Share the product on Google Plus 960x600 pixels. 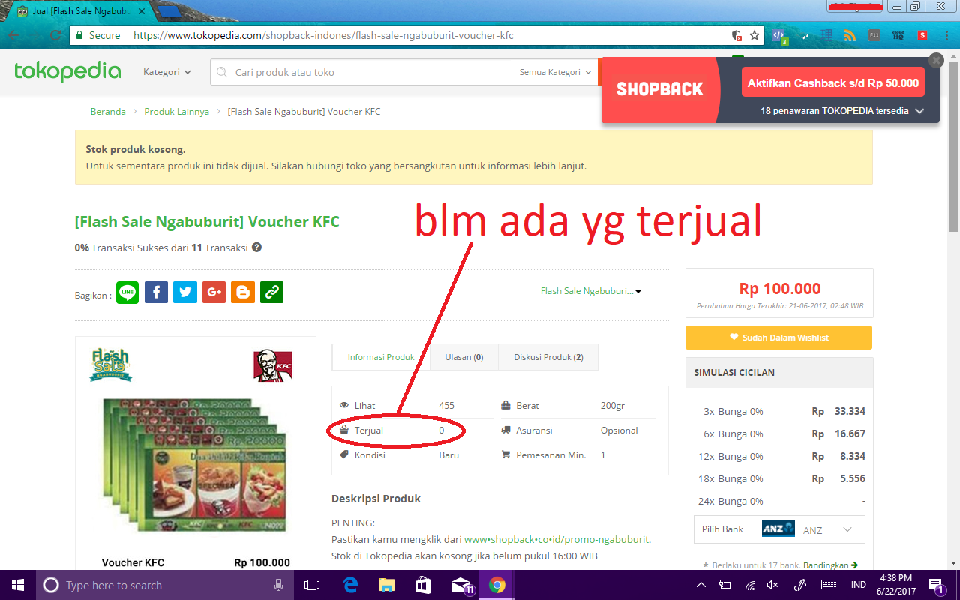[x=214, y=292]
